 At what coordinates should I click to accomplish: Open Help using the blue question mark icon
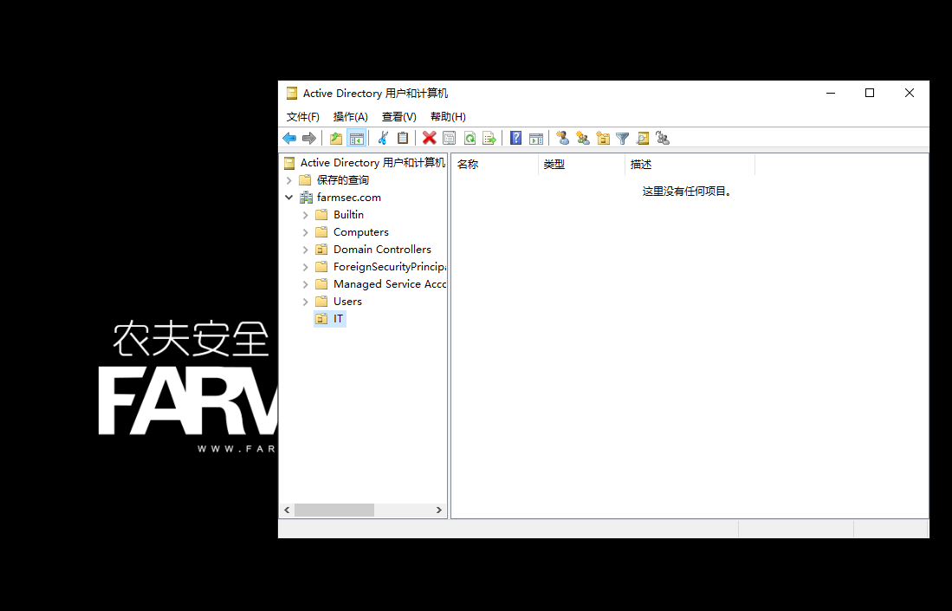point(515,138)
